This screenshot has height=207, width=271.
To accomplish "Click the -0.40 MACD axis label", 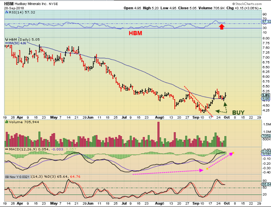I will coord(266,172).
